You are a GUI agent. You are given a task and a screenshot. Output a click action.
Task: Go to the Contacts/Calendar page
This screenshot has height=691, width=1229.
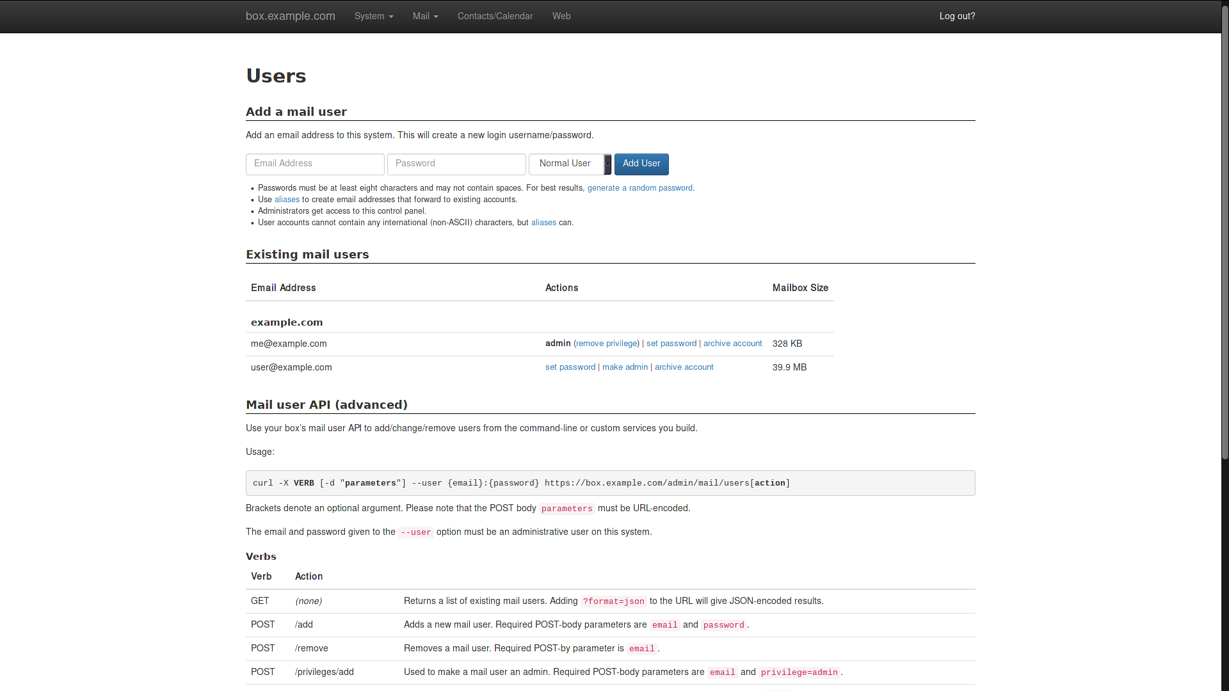click(x=495, y=16)
